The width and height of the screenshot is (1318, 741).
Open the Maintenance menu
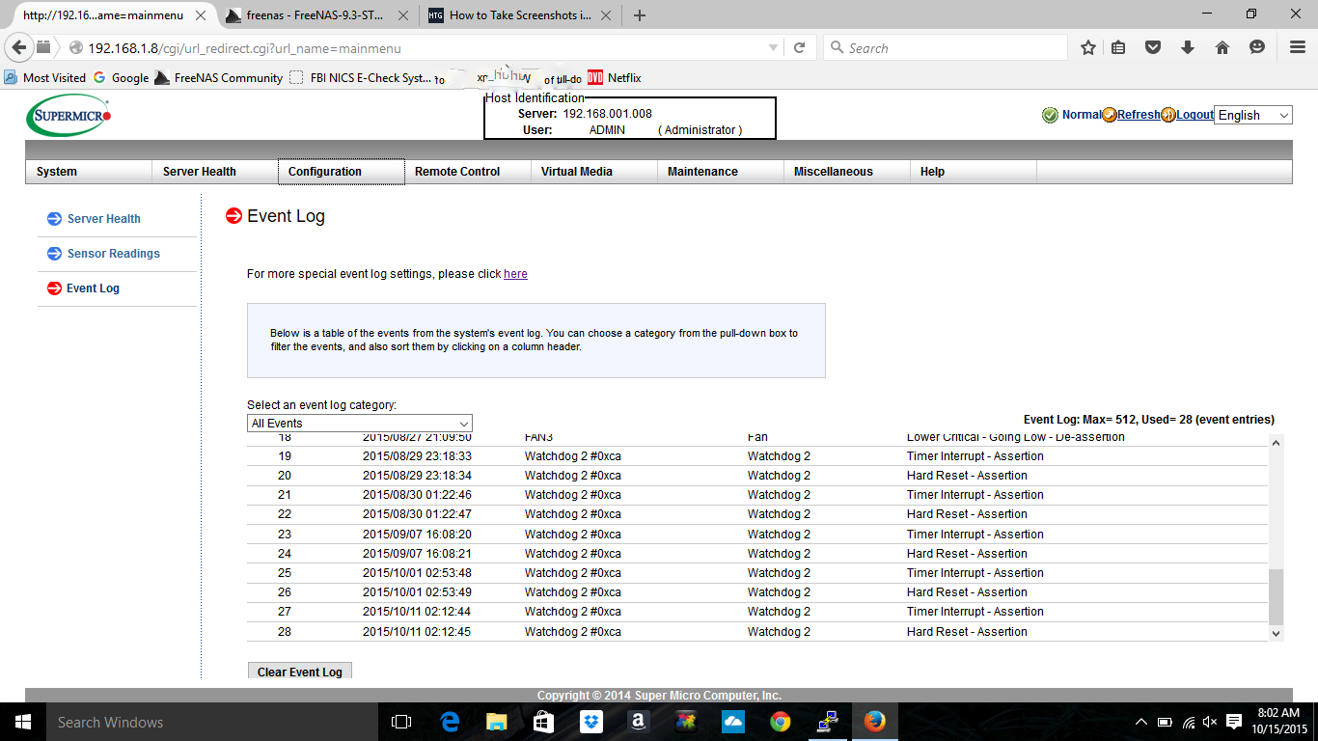pyautogui.click(x=702, y=172)
